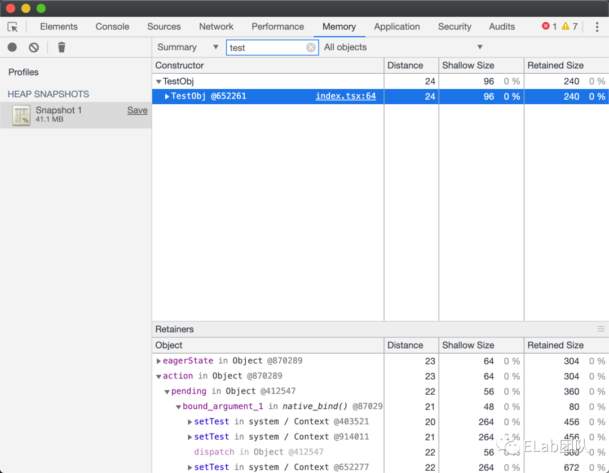Click the Retainers pane title

(x=174, y=329)
